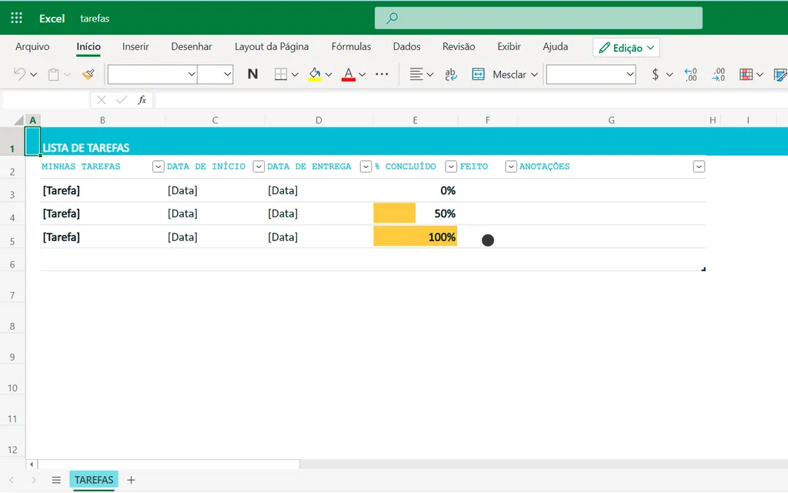Open the Edição mode dropdown
The height and width of the screenshot is (493, 788).
pyautogui.click(x=626, y=48)
